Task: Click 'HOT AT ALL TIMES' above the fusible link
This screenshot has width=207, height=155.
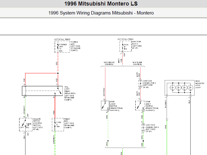Action: coord(62,39)
